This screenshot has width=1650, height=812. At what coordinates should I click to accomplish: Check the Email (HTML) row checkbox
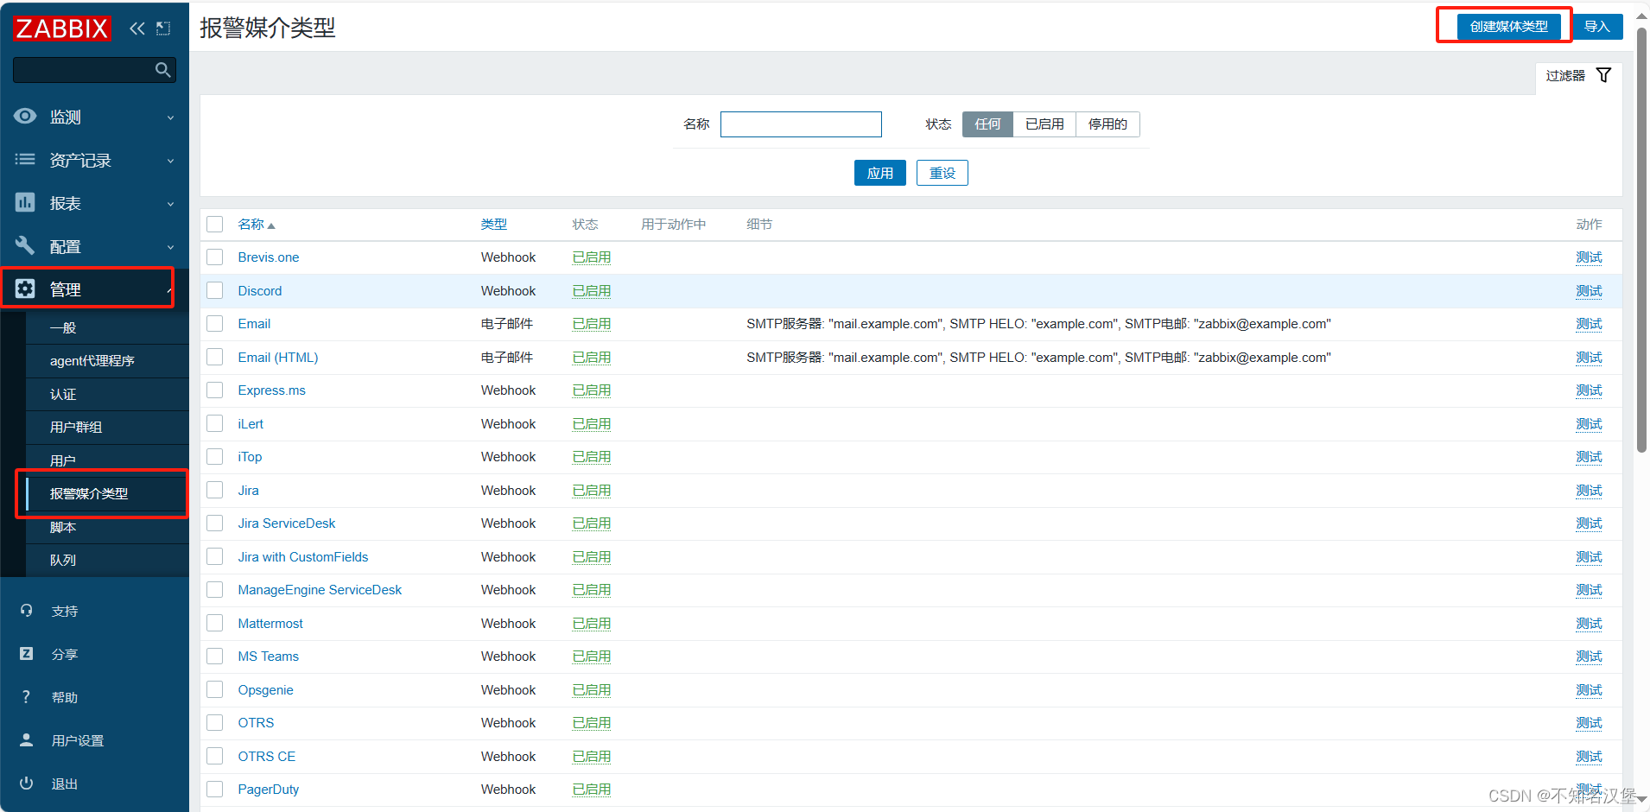pos(215,357)
